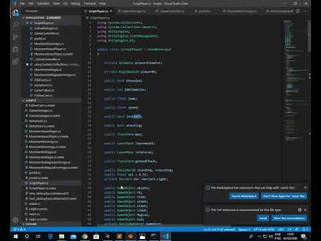
Task: Open the Search view in activity bar
Action: [x=15, y=24]
